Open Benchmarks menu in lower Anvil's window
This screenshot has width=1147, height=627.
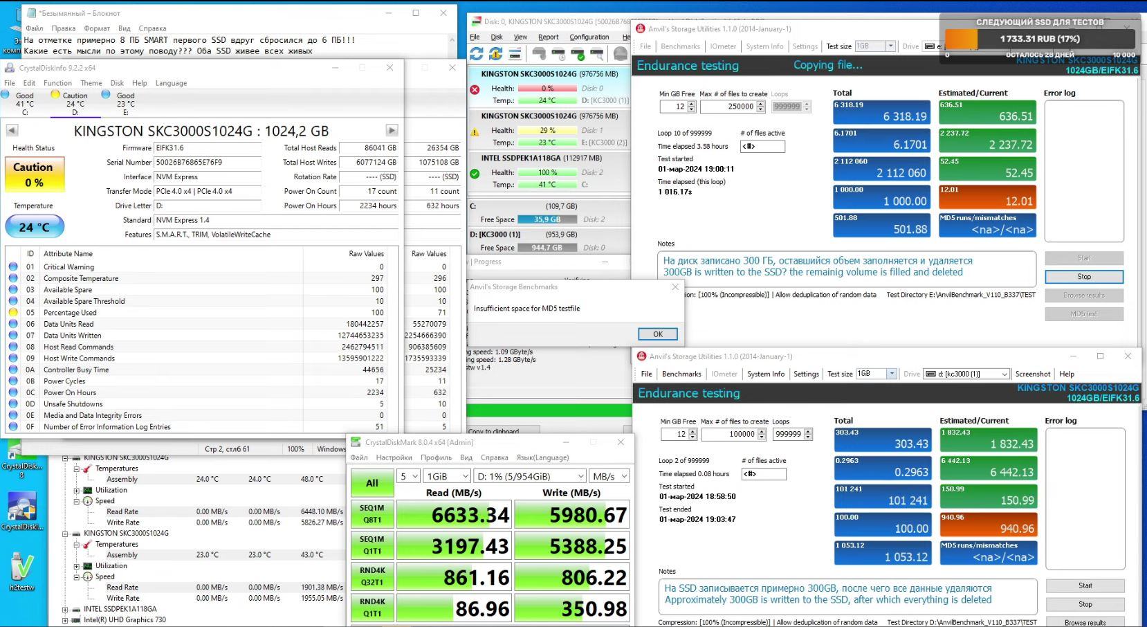coord(681,374)
